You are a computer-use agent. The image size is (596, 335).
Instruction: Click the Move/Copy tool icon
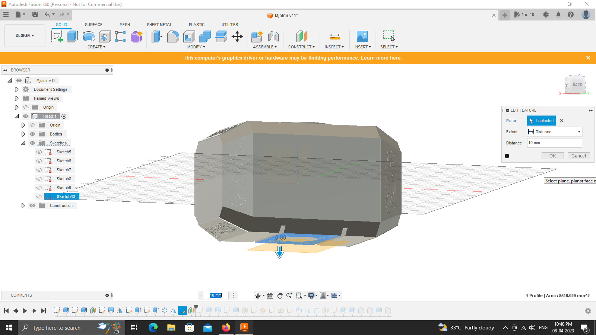pos(237,36)
